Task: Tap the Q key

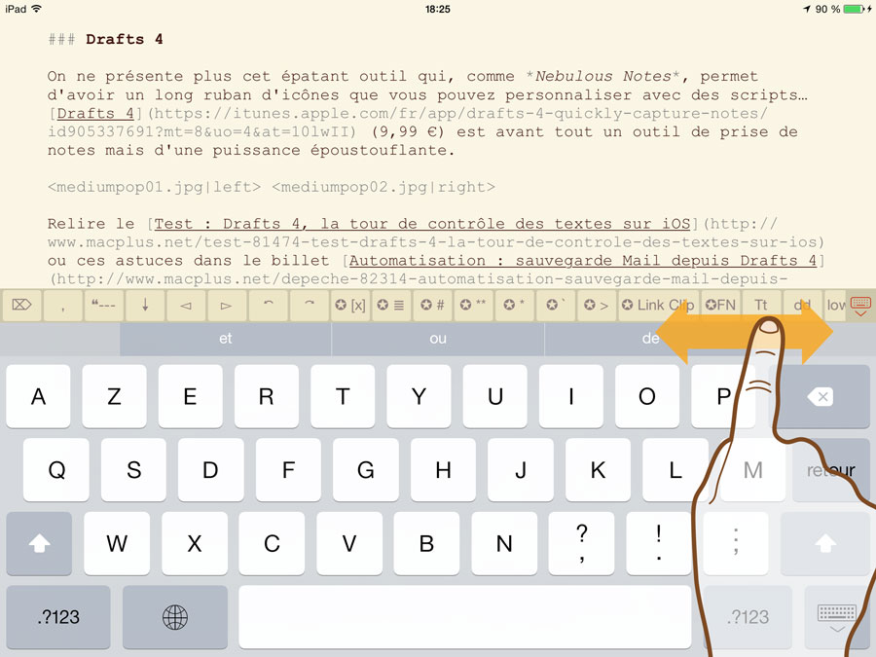Action: coord(56,470)
